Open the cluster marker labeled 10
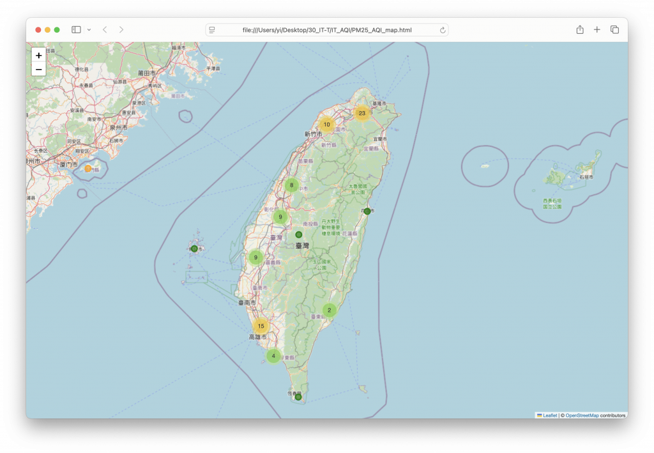The image size is (654, 453). point(326,125)
